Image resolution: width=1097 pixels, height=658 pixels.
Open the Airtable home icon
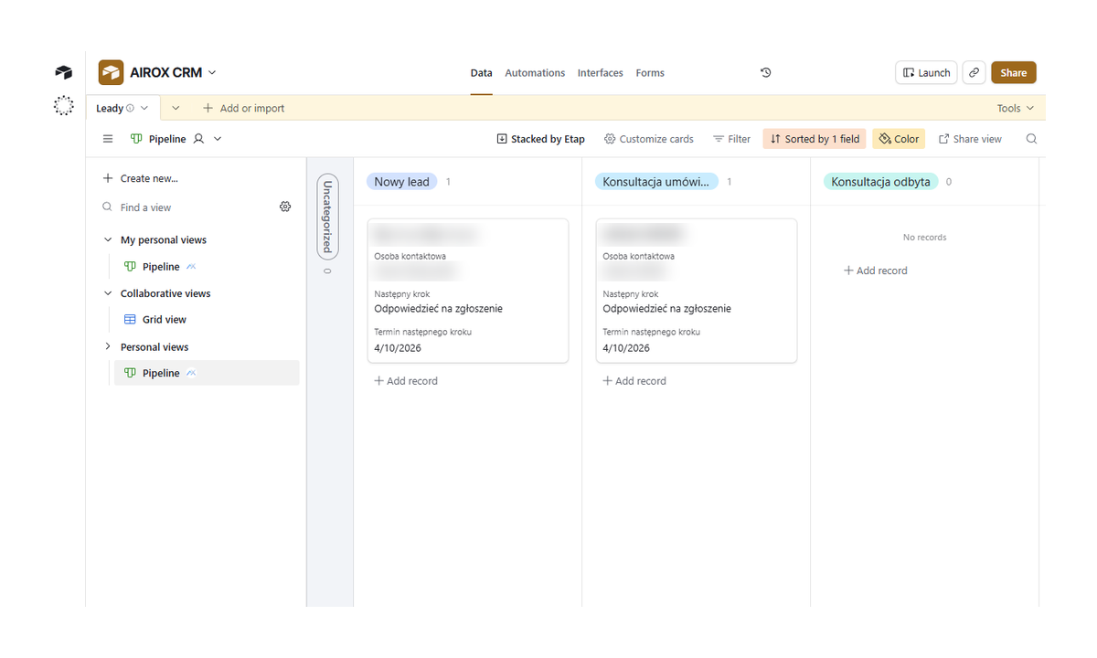pos(63,72)
